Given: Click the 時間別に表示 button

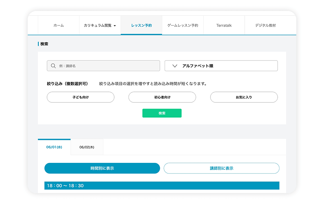Looking at the screenshot, I should [102, 168].
